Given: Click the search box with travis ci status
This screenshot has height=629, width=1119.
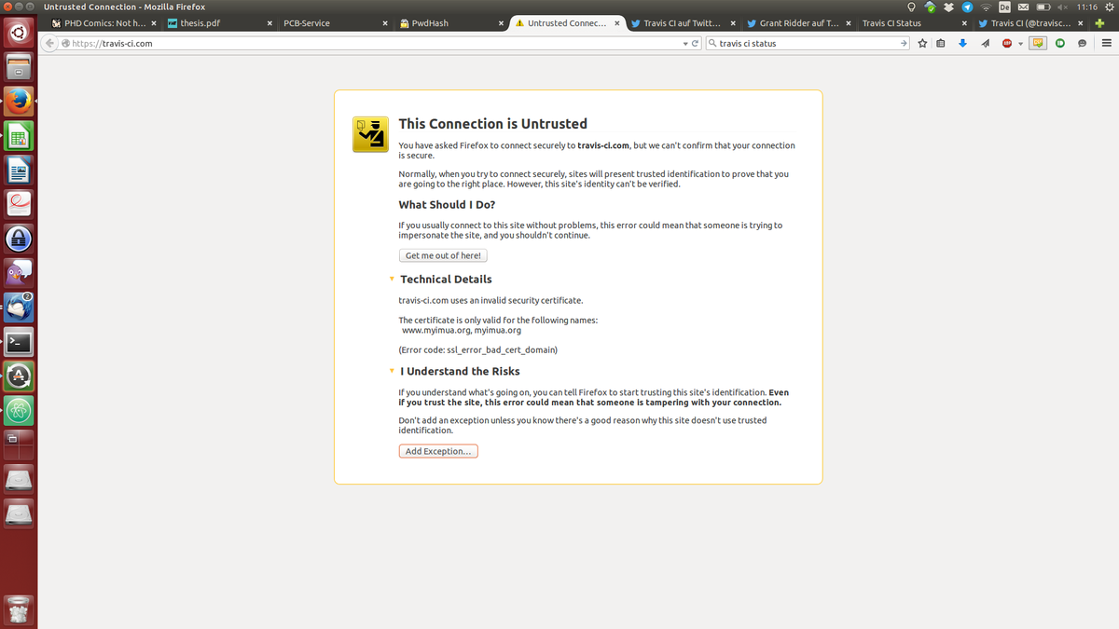Looking at the screenshot, I should 808,43.
